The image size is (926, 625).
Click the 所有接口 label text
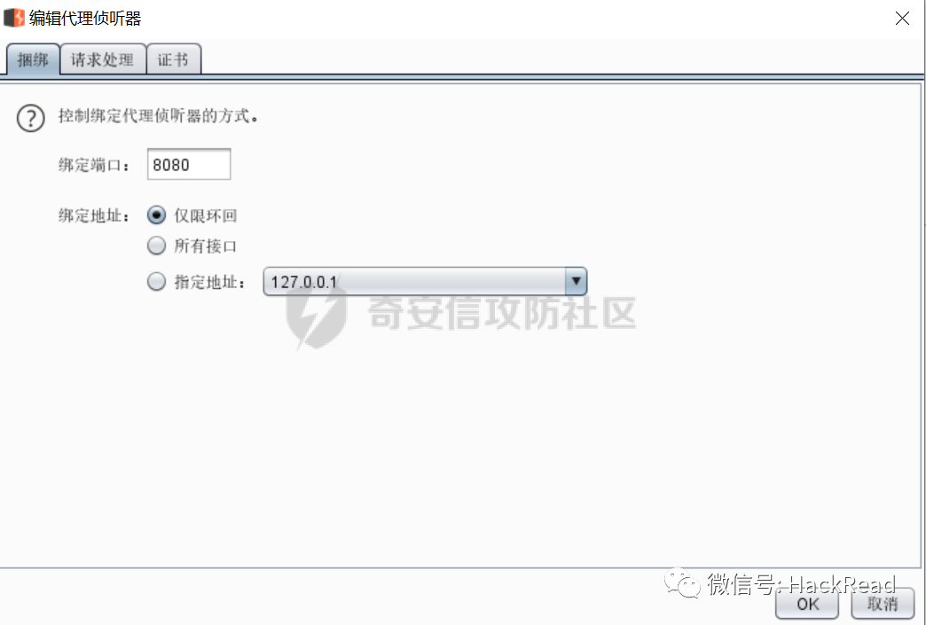pyautogui.click(x=206, y=246)
